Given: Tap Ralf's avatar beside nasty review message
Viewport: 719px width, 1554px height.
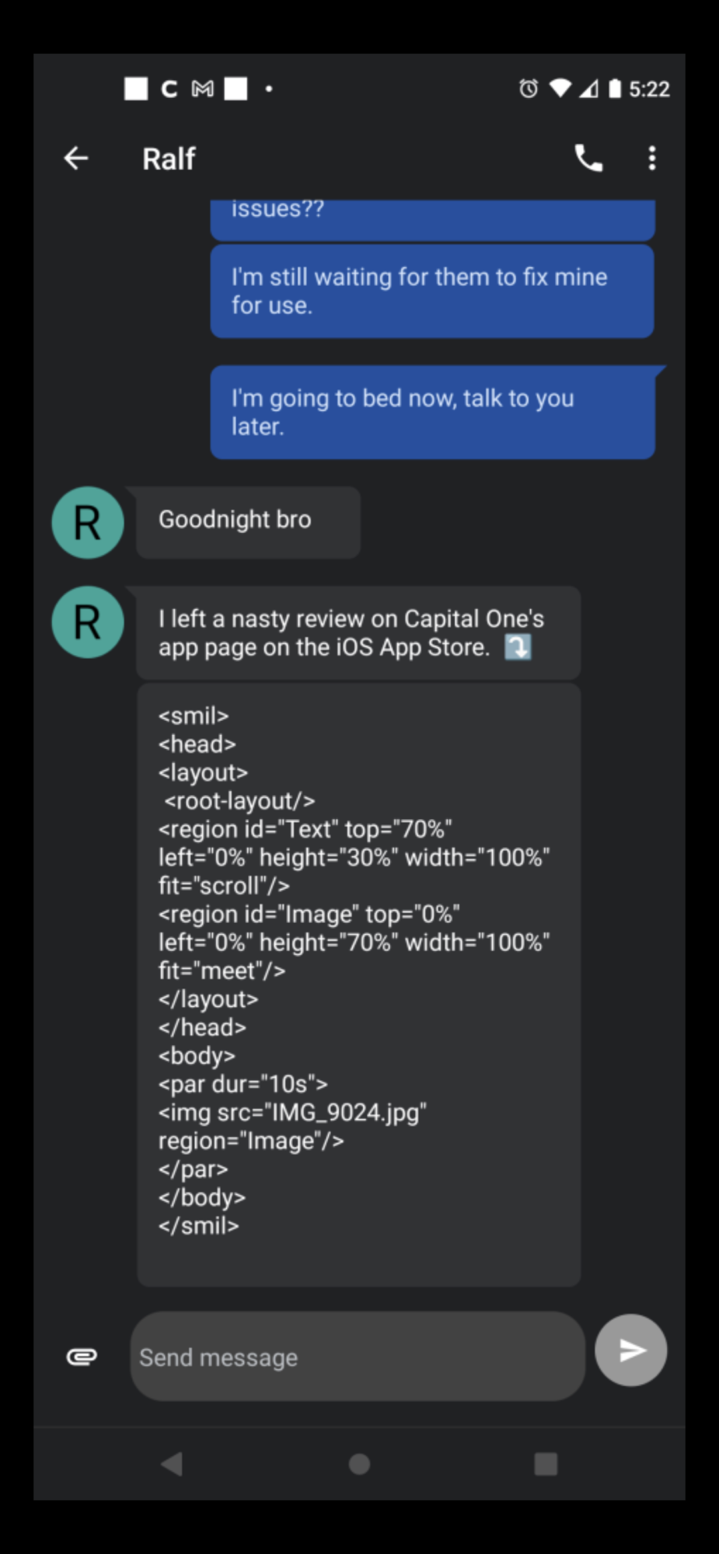Looking at the screenshot, I should 88,622.
